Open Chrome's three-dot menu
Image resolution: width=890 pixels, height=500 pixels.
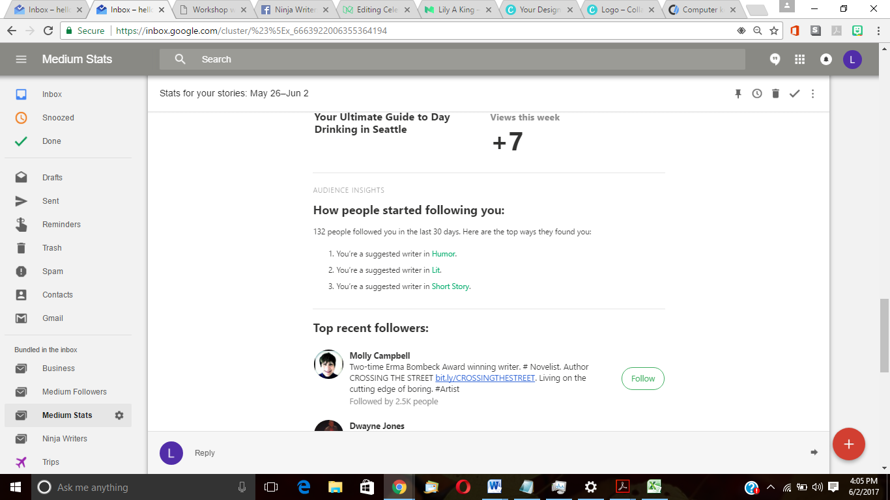click(877, 31)
